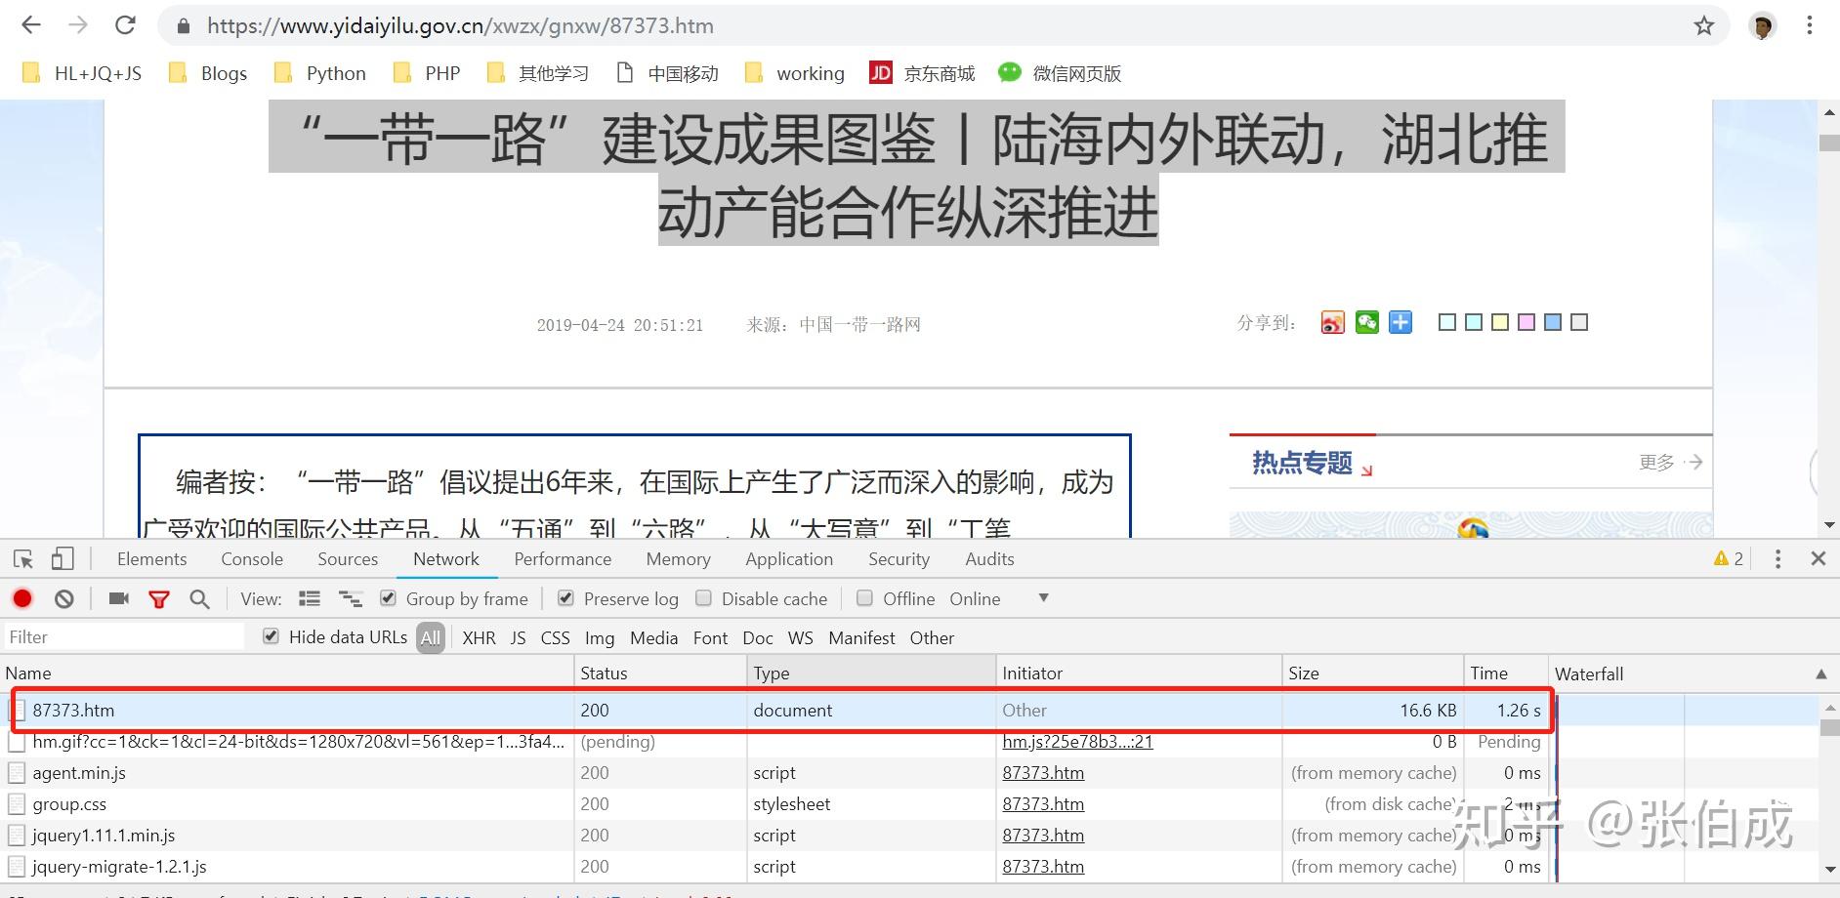Share article to WeChat
This screenshot has width=1840, height=898.
(1366, 322)
